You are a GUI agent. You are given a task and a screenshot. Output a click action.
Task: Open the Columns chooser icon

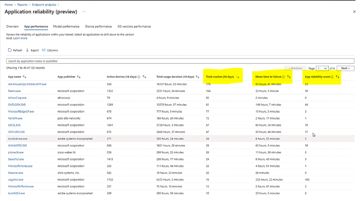point(44,50)
